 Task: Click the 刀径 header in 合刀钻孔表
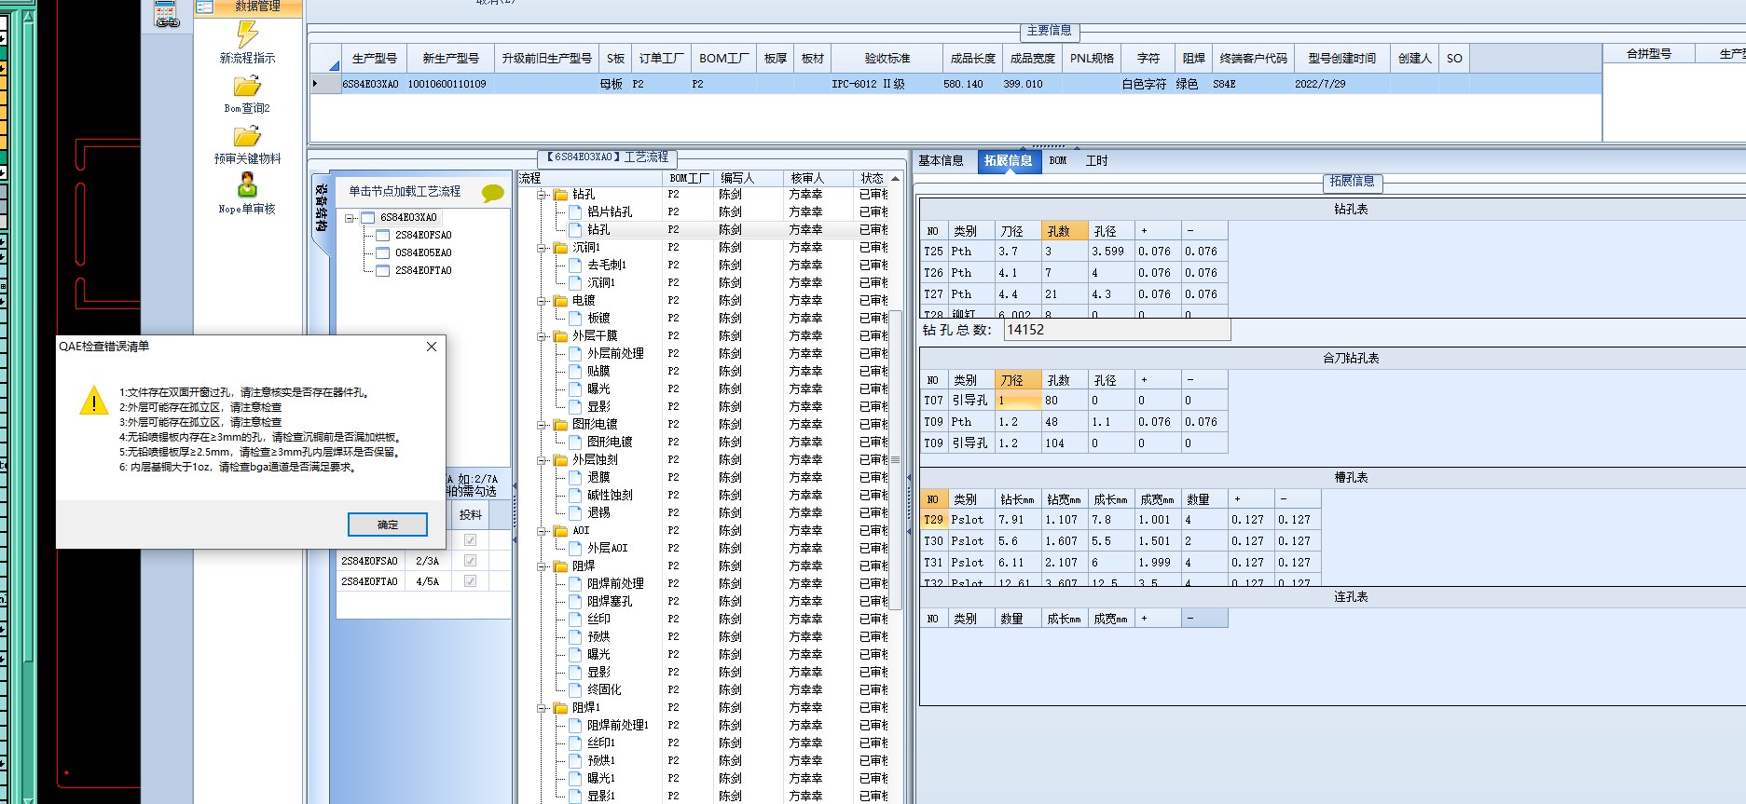[1018, 380]
